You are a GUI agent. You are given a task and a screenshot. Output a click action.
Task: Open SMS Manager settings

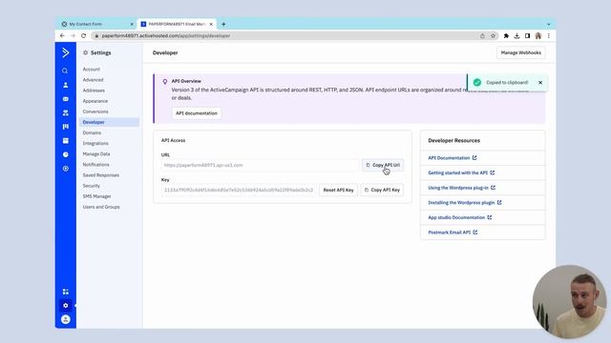click(x=96, y=196)
